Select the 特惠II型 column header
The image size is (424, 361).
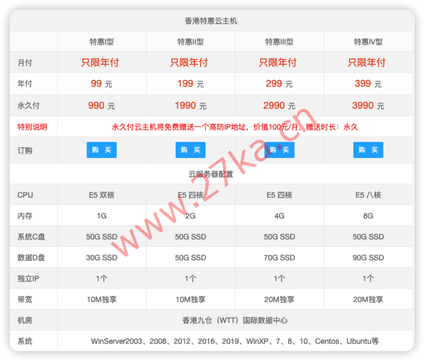(190, 42)
